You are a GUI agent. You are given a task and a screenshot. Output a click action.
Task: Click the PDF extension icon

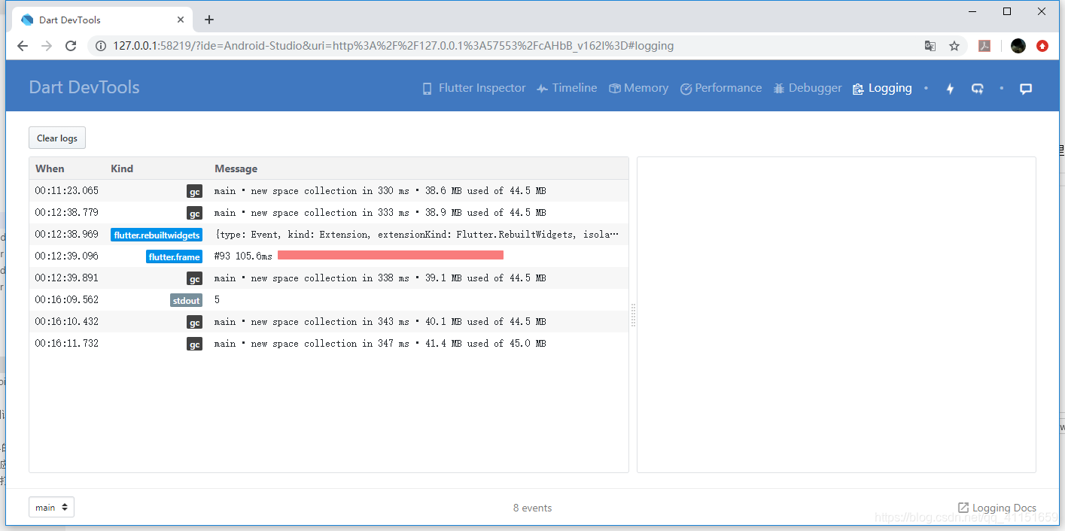[x=984, y=46]
